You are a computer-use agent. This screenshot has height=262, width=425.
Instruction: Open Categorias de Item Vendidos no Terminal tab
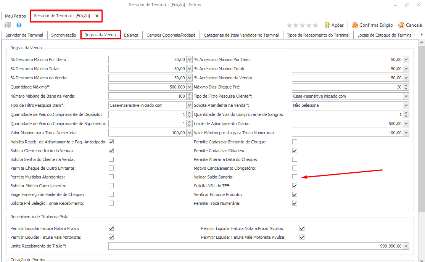point(241,35)
